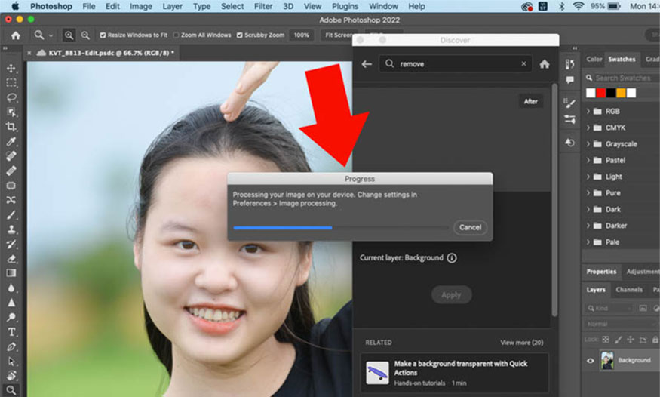Open the Filter menu
Screen dimensions: 660x397
click(263, 6)
